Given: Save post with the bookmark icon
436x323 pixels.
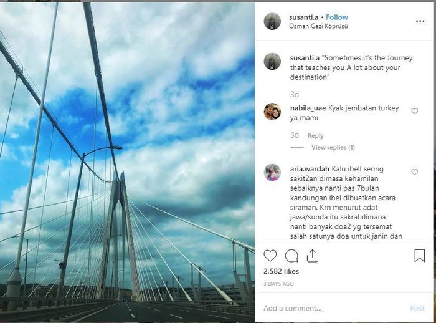Looking at the screenshot, I should tap(420, 256).
